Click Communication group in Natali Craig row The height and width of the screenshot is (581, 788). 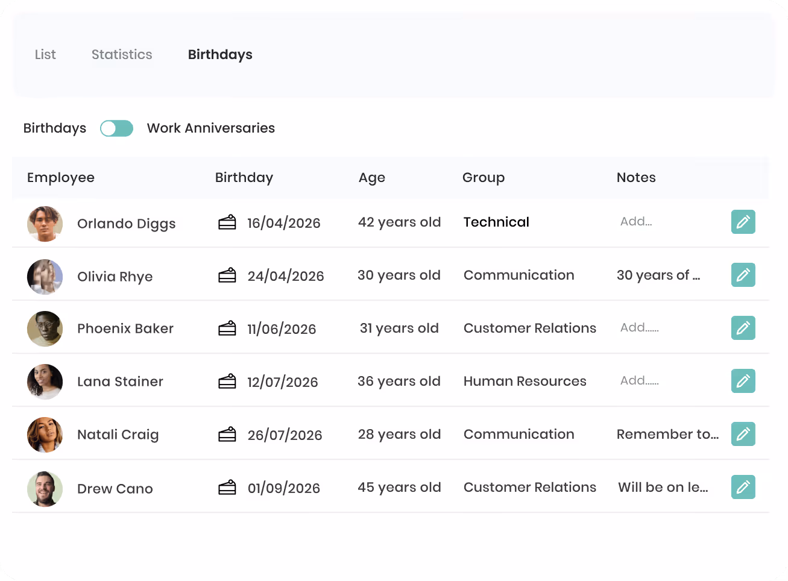[x=519, y=434]
